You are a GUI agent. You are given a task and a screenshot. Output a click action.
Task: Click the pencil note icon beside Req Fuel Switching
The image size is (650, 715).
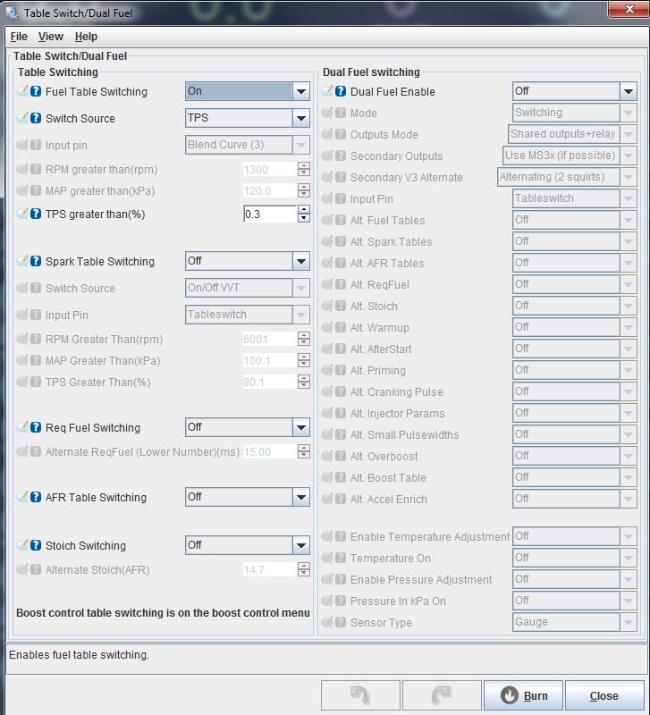tap(22, 427)
